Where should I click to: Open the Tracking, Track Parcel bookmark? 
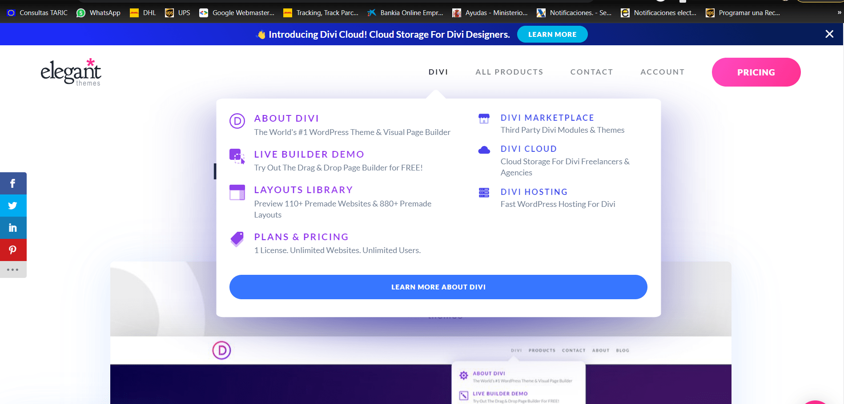[321, 13]
